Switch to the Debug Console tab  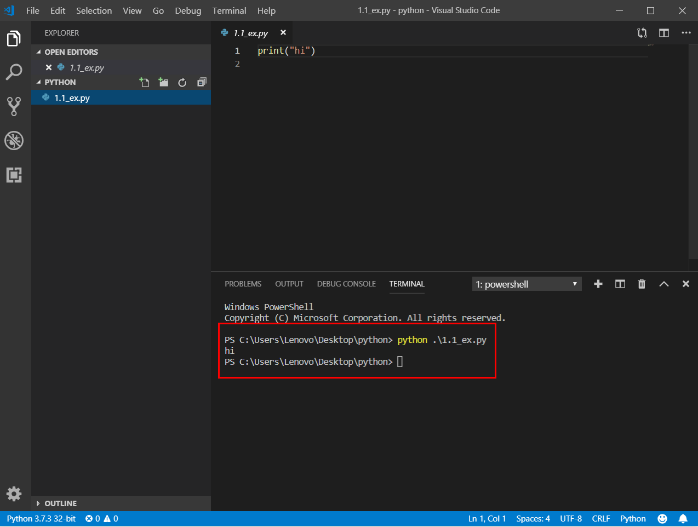(x=346, y=284)
